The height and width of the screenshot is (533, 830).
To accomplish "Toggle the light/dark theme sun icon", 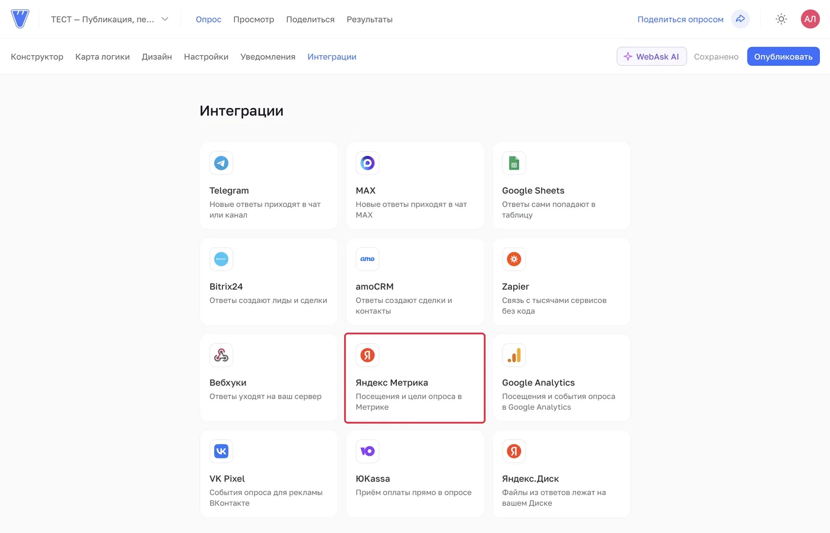I will (x=781, y=19).
